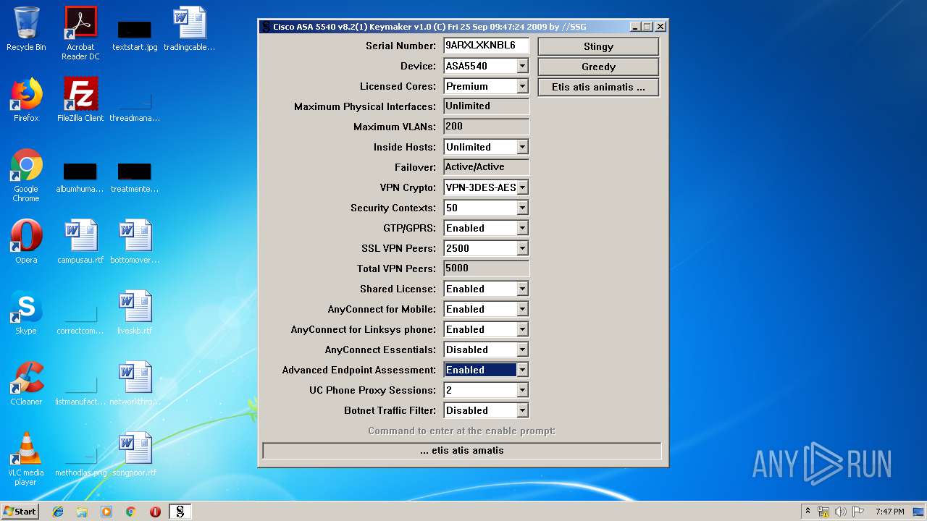Expand the Inside Hosts dropdown
The height and width of the screenshot is (521, 927).
click(523, 147)
